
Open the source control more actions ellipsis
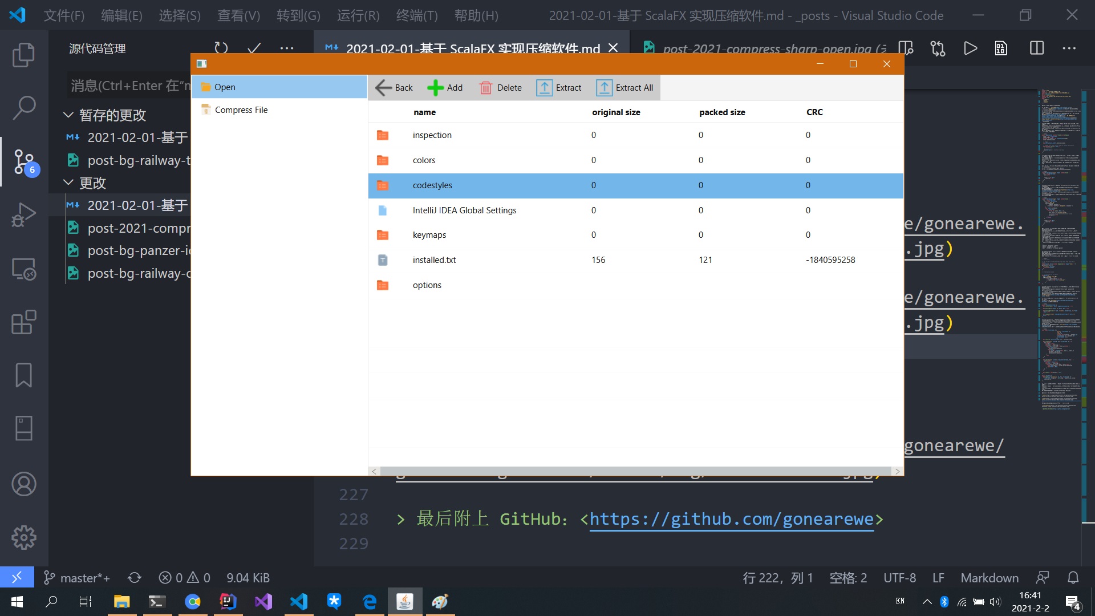click(287, 48)
